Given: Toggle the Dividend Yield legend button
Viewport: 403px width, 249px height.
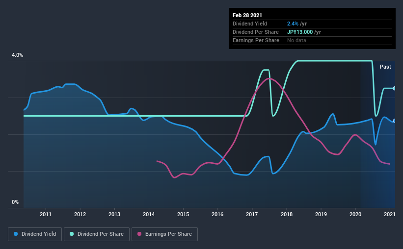Looking at the screenshot, I should (x=35, y=234).
